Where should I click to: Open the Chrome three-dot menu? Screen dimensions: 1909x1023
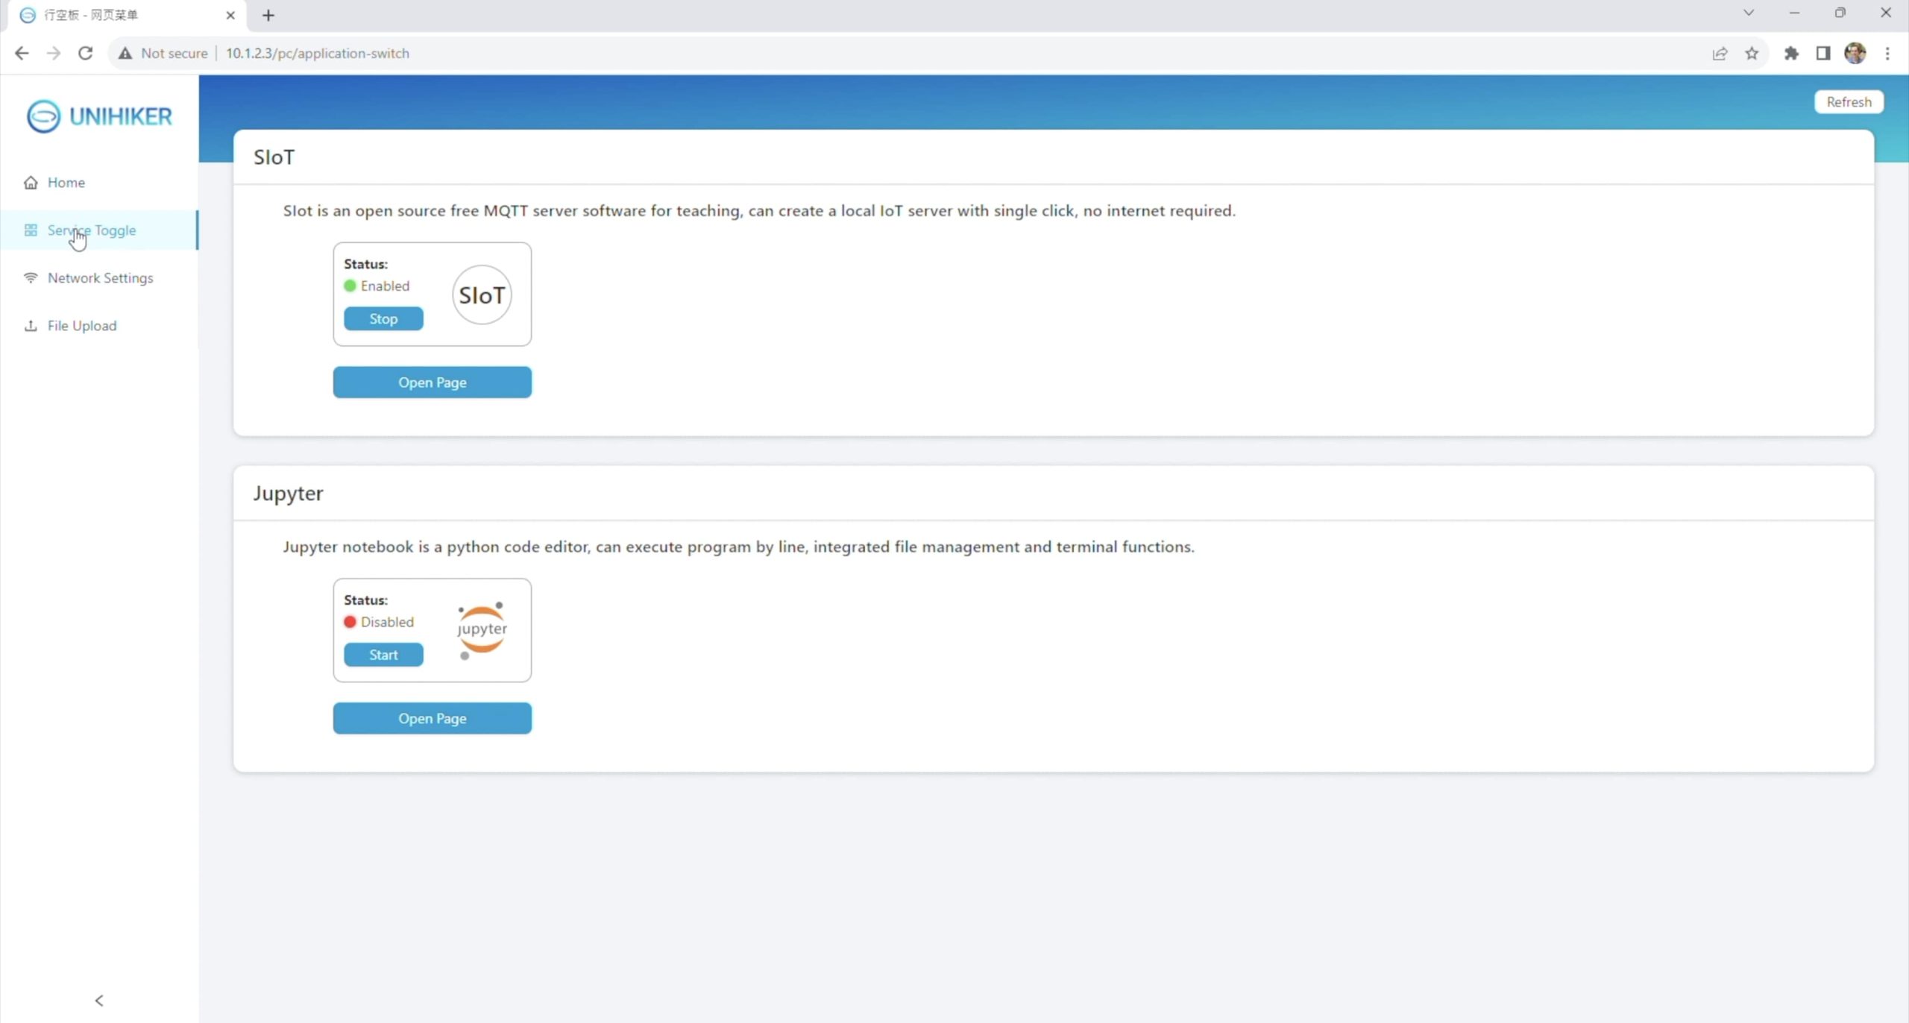tap(1887, 53)
